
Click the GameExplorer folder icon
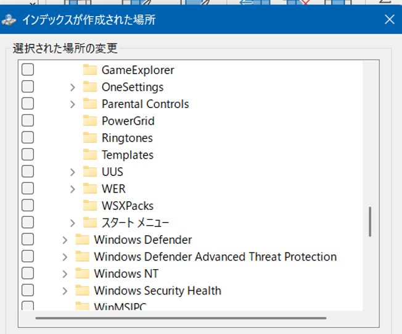[x=90, y=70]
